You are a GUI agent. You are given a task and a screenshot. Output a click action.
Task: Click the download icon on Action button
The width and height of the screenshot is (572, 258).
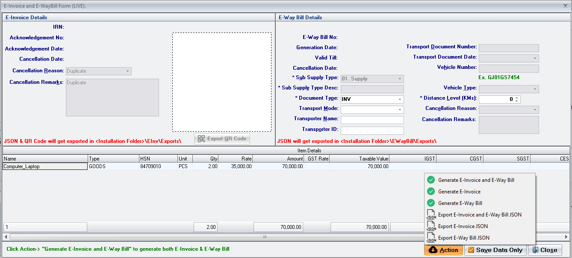pos(433,250)
